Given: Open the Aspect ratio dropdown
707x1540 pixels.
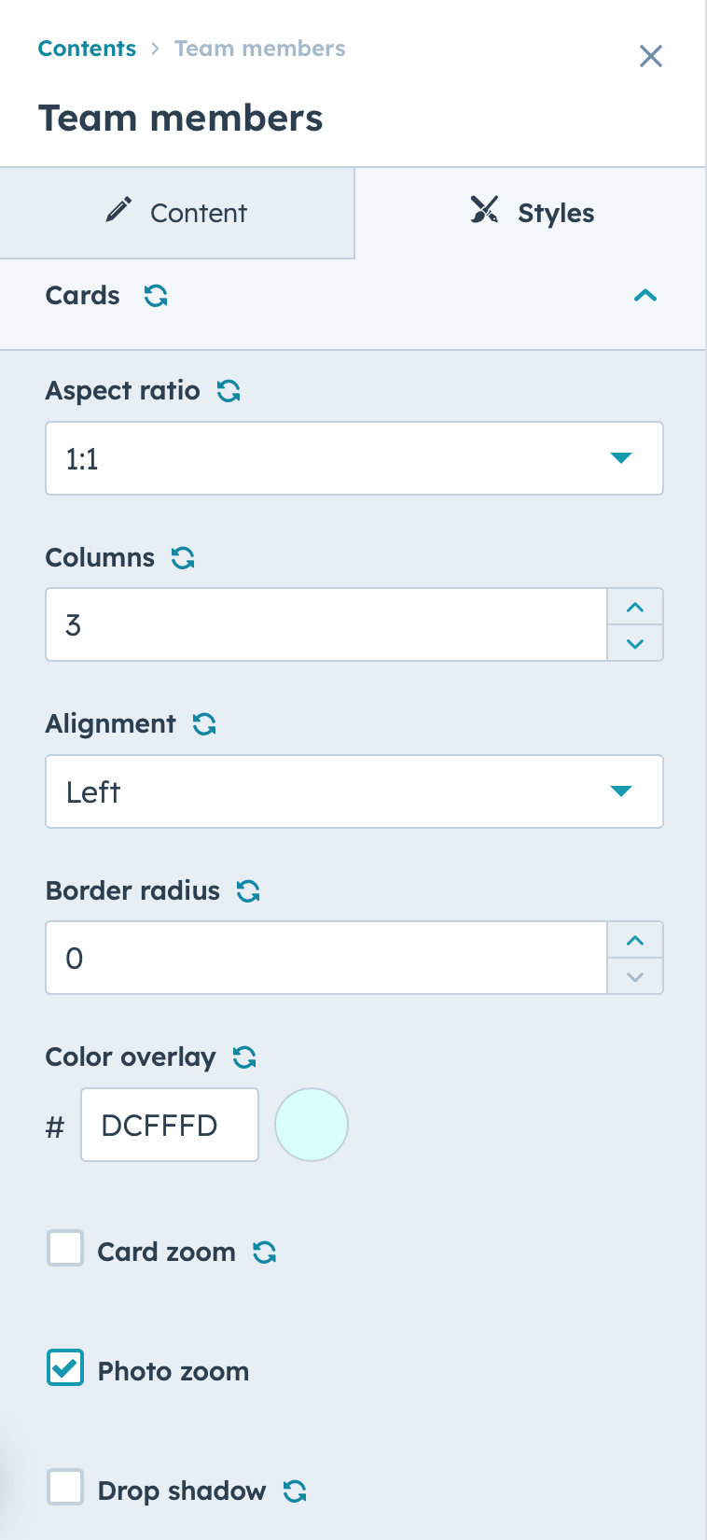Looking at the screenshot, I should (x=354, y=458).
